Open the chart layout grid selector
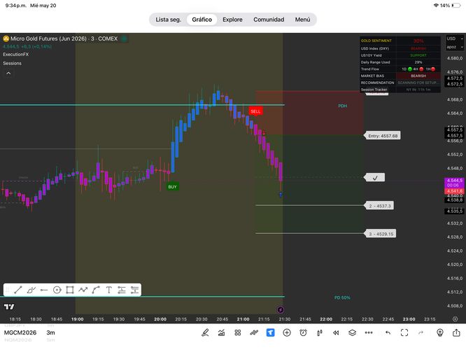The image size is (466, 350). coord(238,332)
